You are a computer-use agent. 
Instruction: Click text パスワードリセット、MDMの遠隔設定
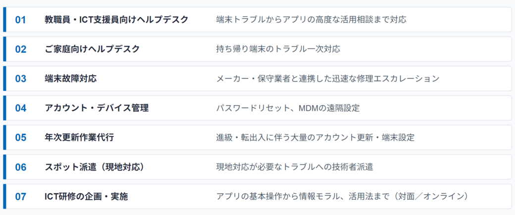288,108
